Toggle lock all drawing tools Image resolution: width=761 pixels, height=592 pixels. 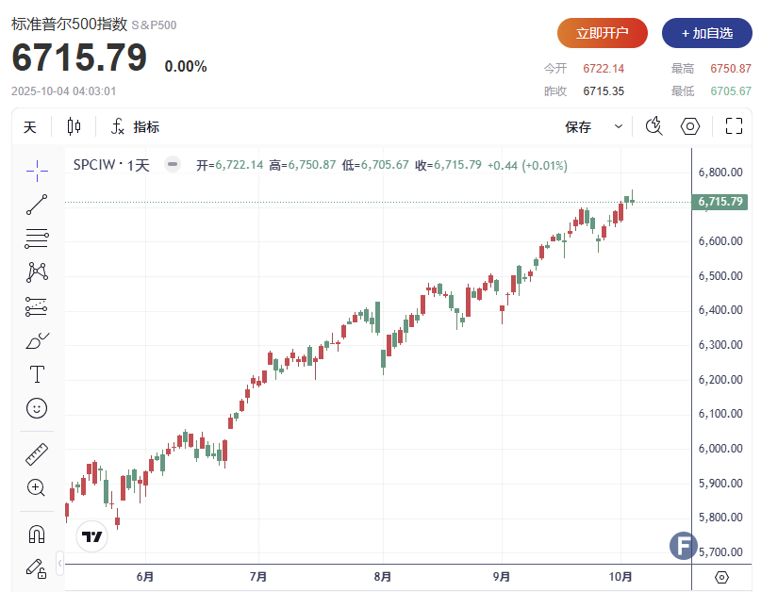pos(37,567)
